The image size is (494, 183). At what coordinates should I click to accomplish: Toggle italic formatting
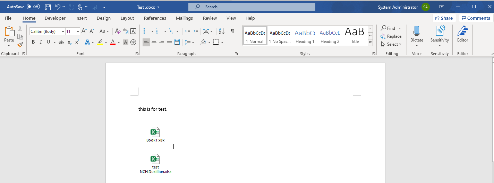click(x=41, y=42)
